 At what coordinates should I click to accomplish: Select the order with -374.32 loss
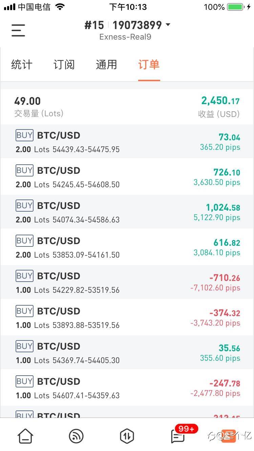point(127,317)
